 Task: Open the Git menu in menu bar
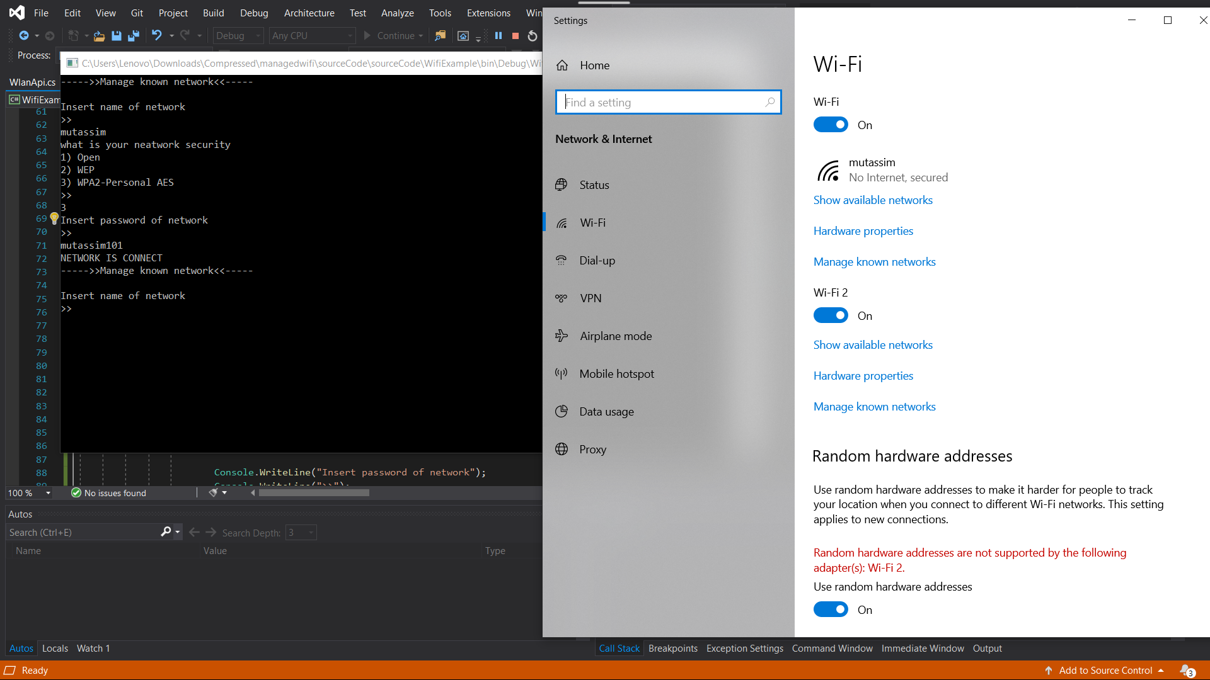click(137, 13)
